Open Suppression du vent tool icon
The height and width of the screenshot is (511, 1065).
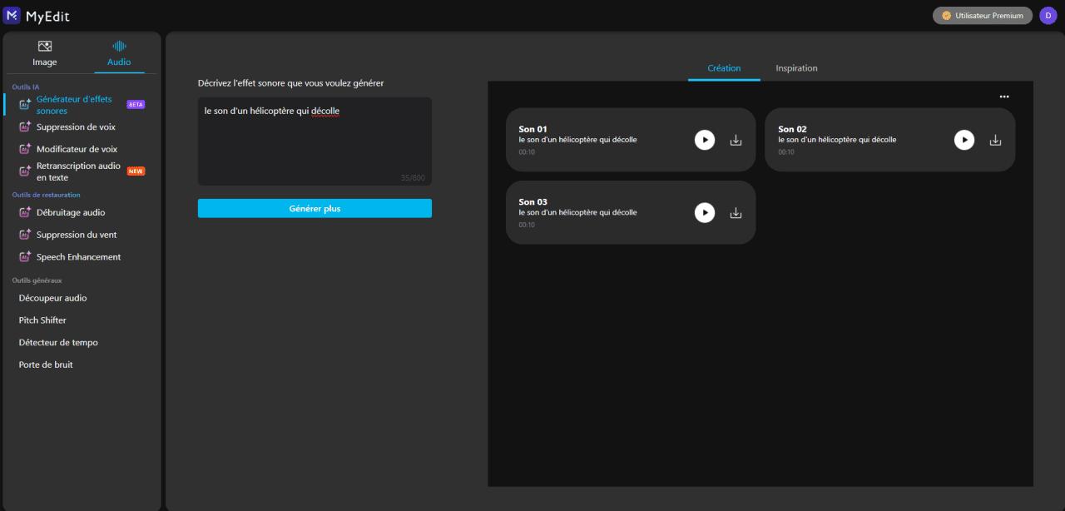(25, 235)
